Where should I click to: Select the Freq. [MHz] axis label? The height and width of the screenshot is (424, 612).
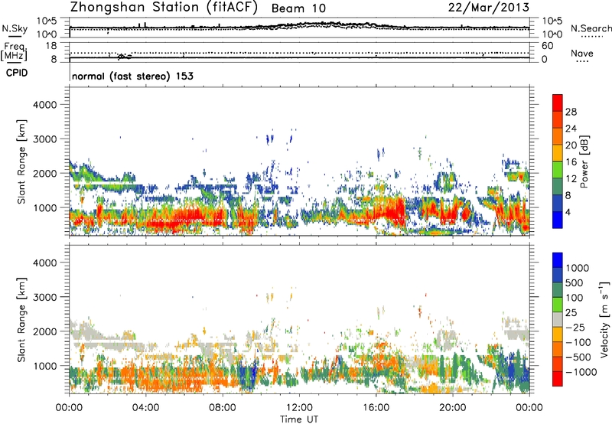[x=14, y=51]
